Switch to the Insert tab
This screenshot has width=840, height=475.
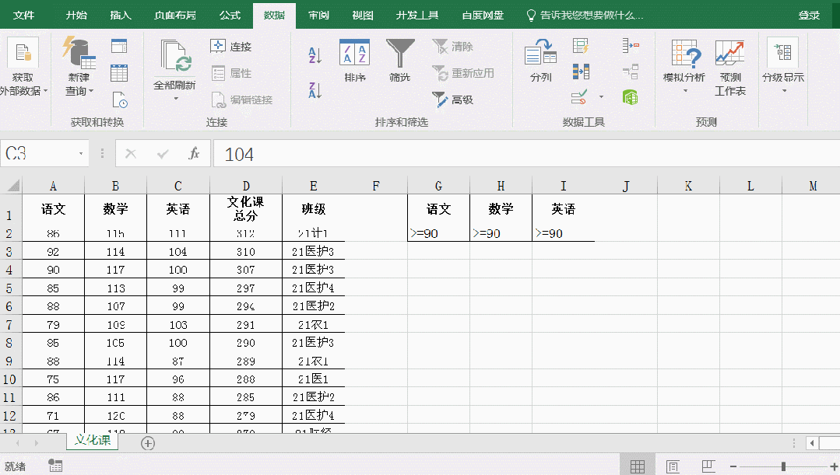tap(121, 15)
